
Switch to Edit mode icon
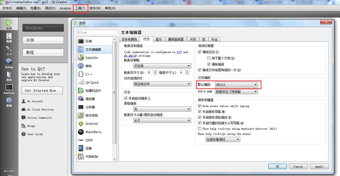point(9,36)
